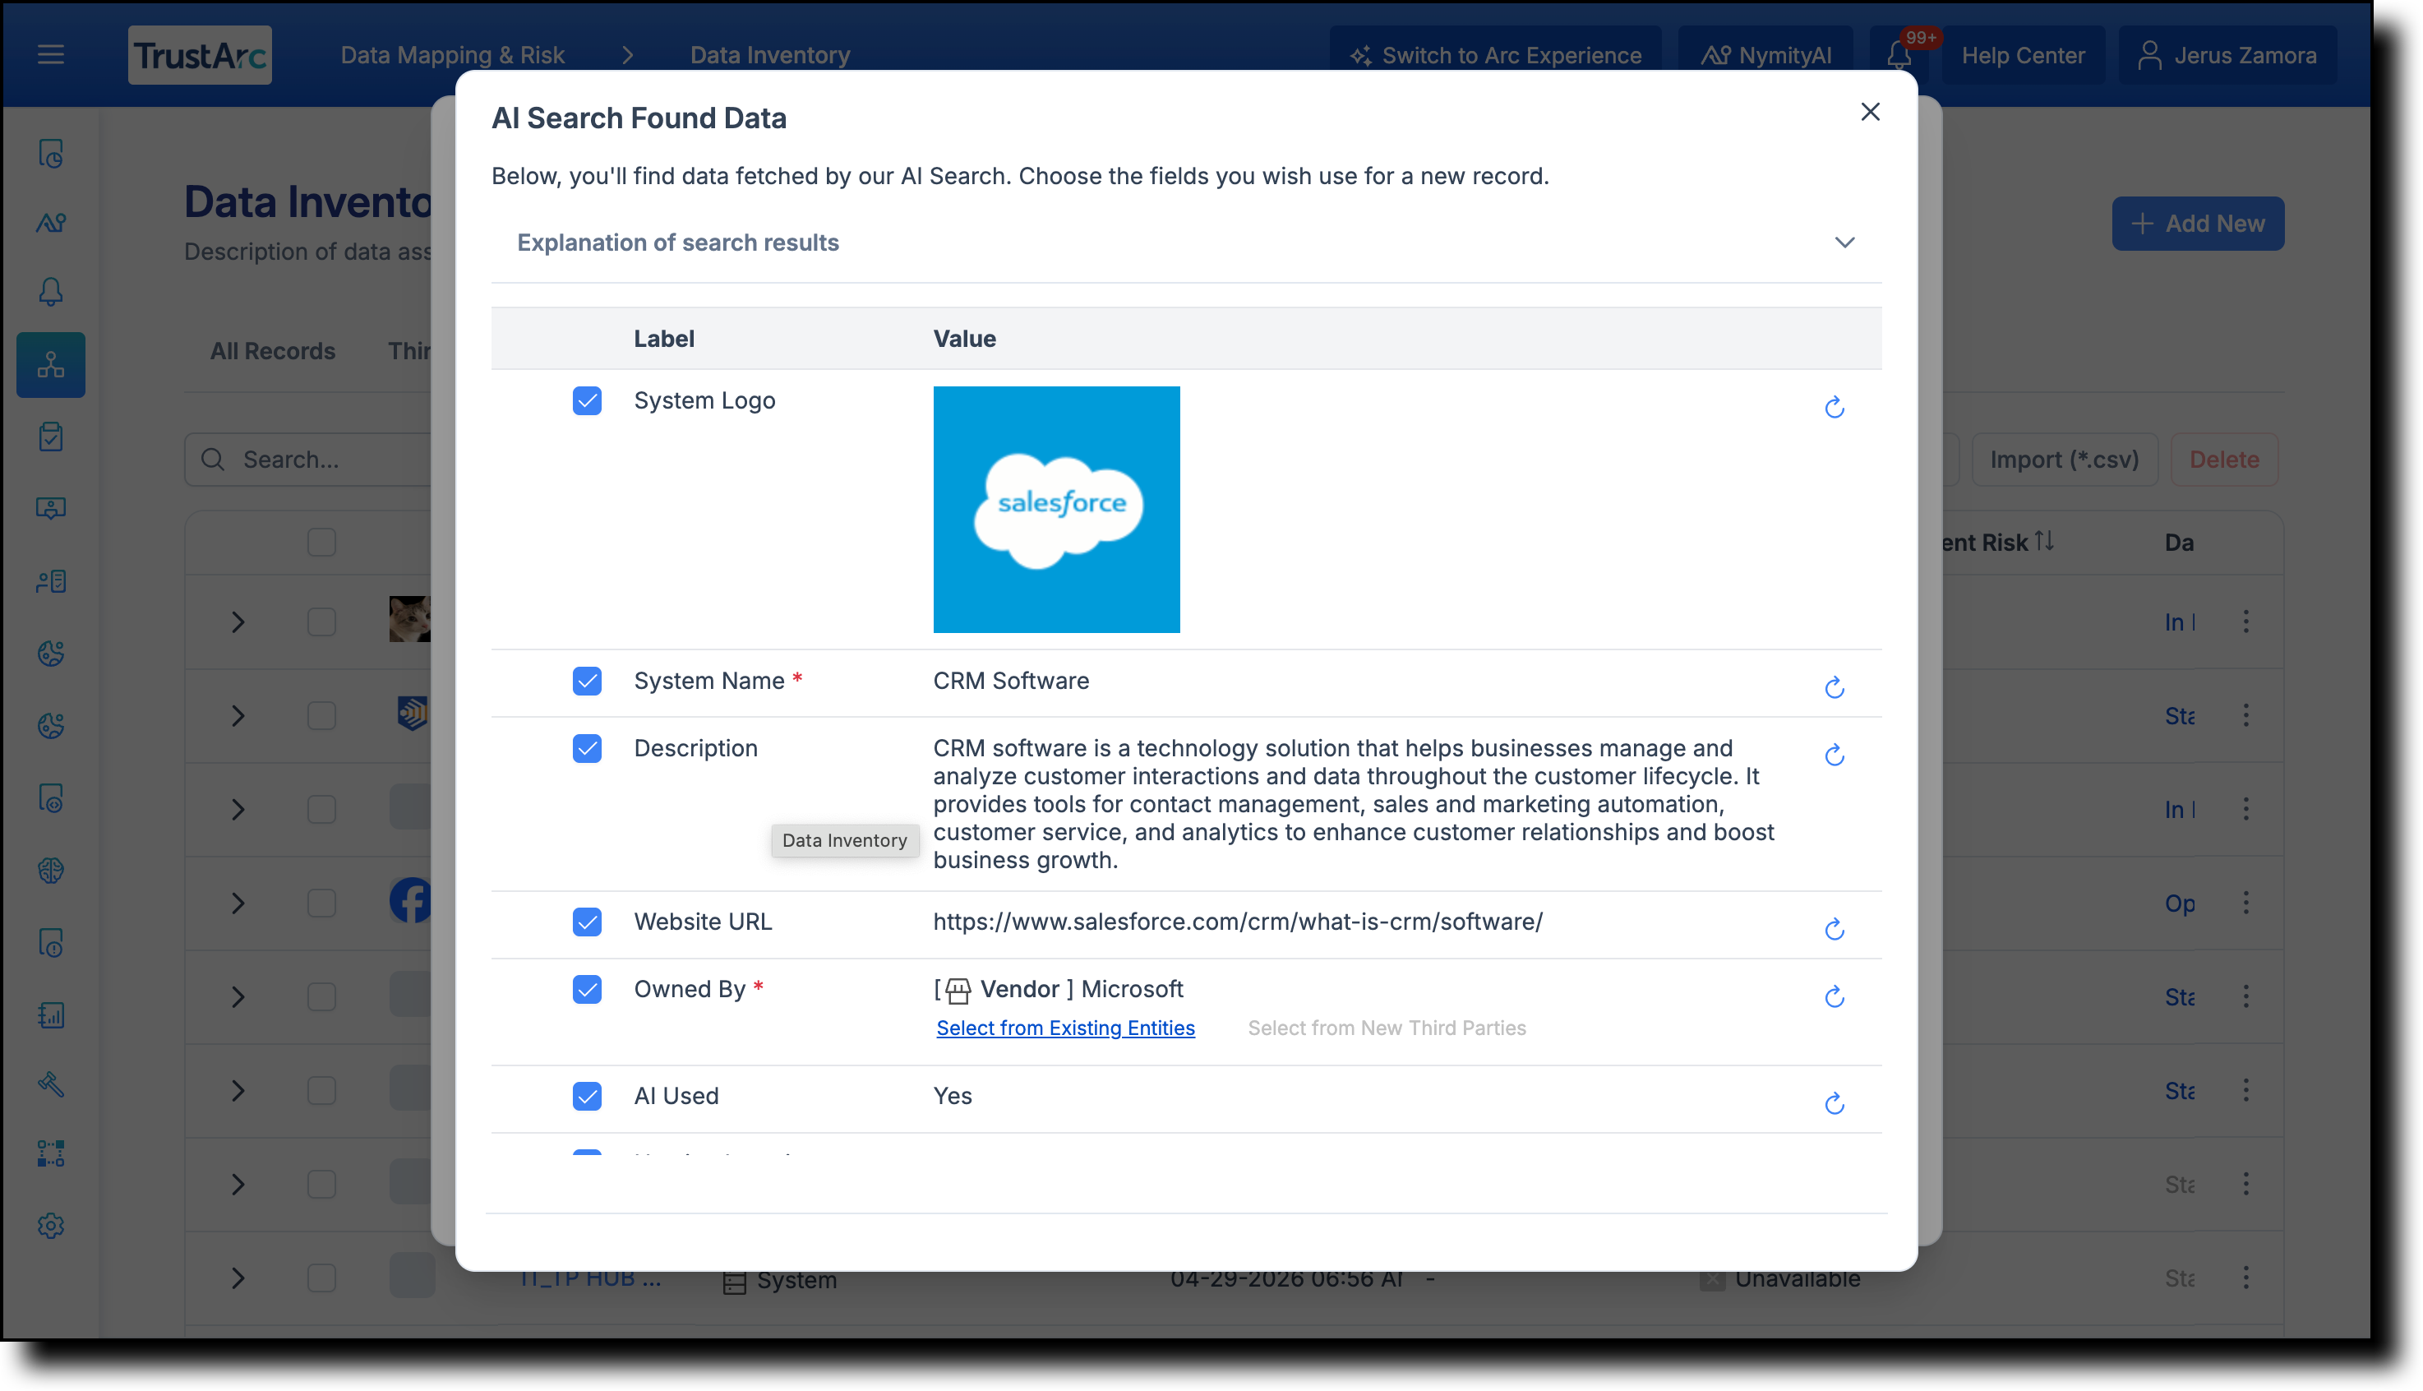The height and width of the screenshot is (1391, 2423).
Task: Sort by the Risk column arrows
Action: (2044, 542)
